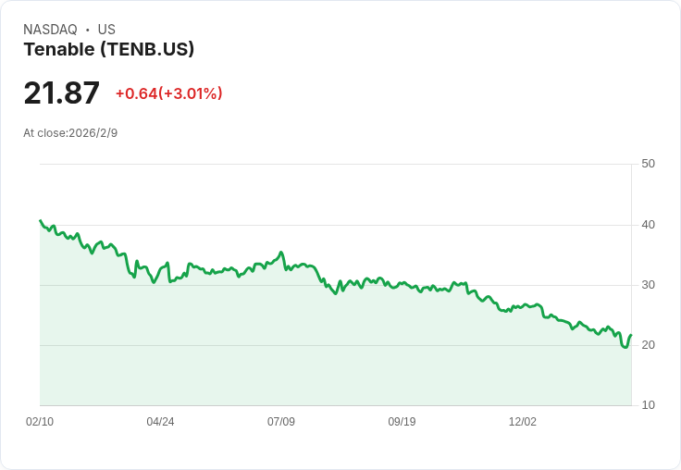Select the 20 price axis label
Viewport: 681px width, 470px height.
648,345
